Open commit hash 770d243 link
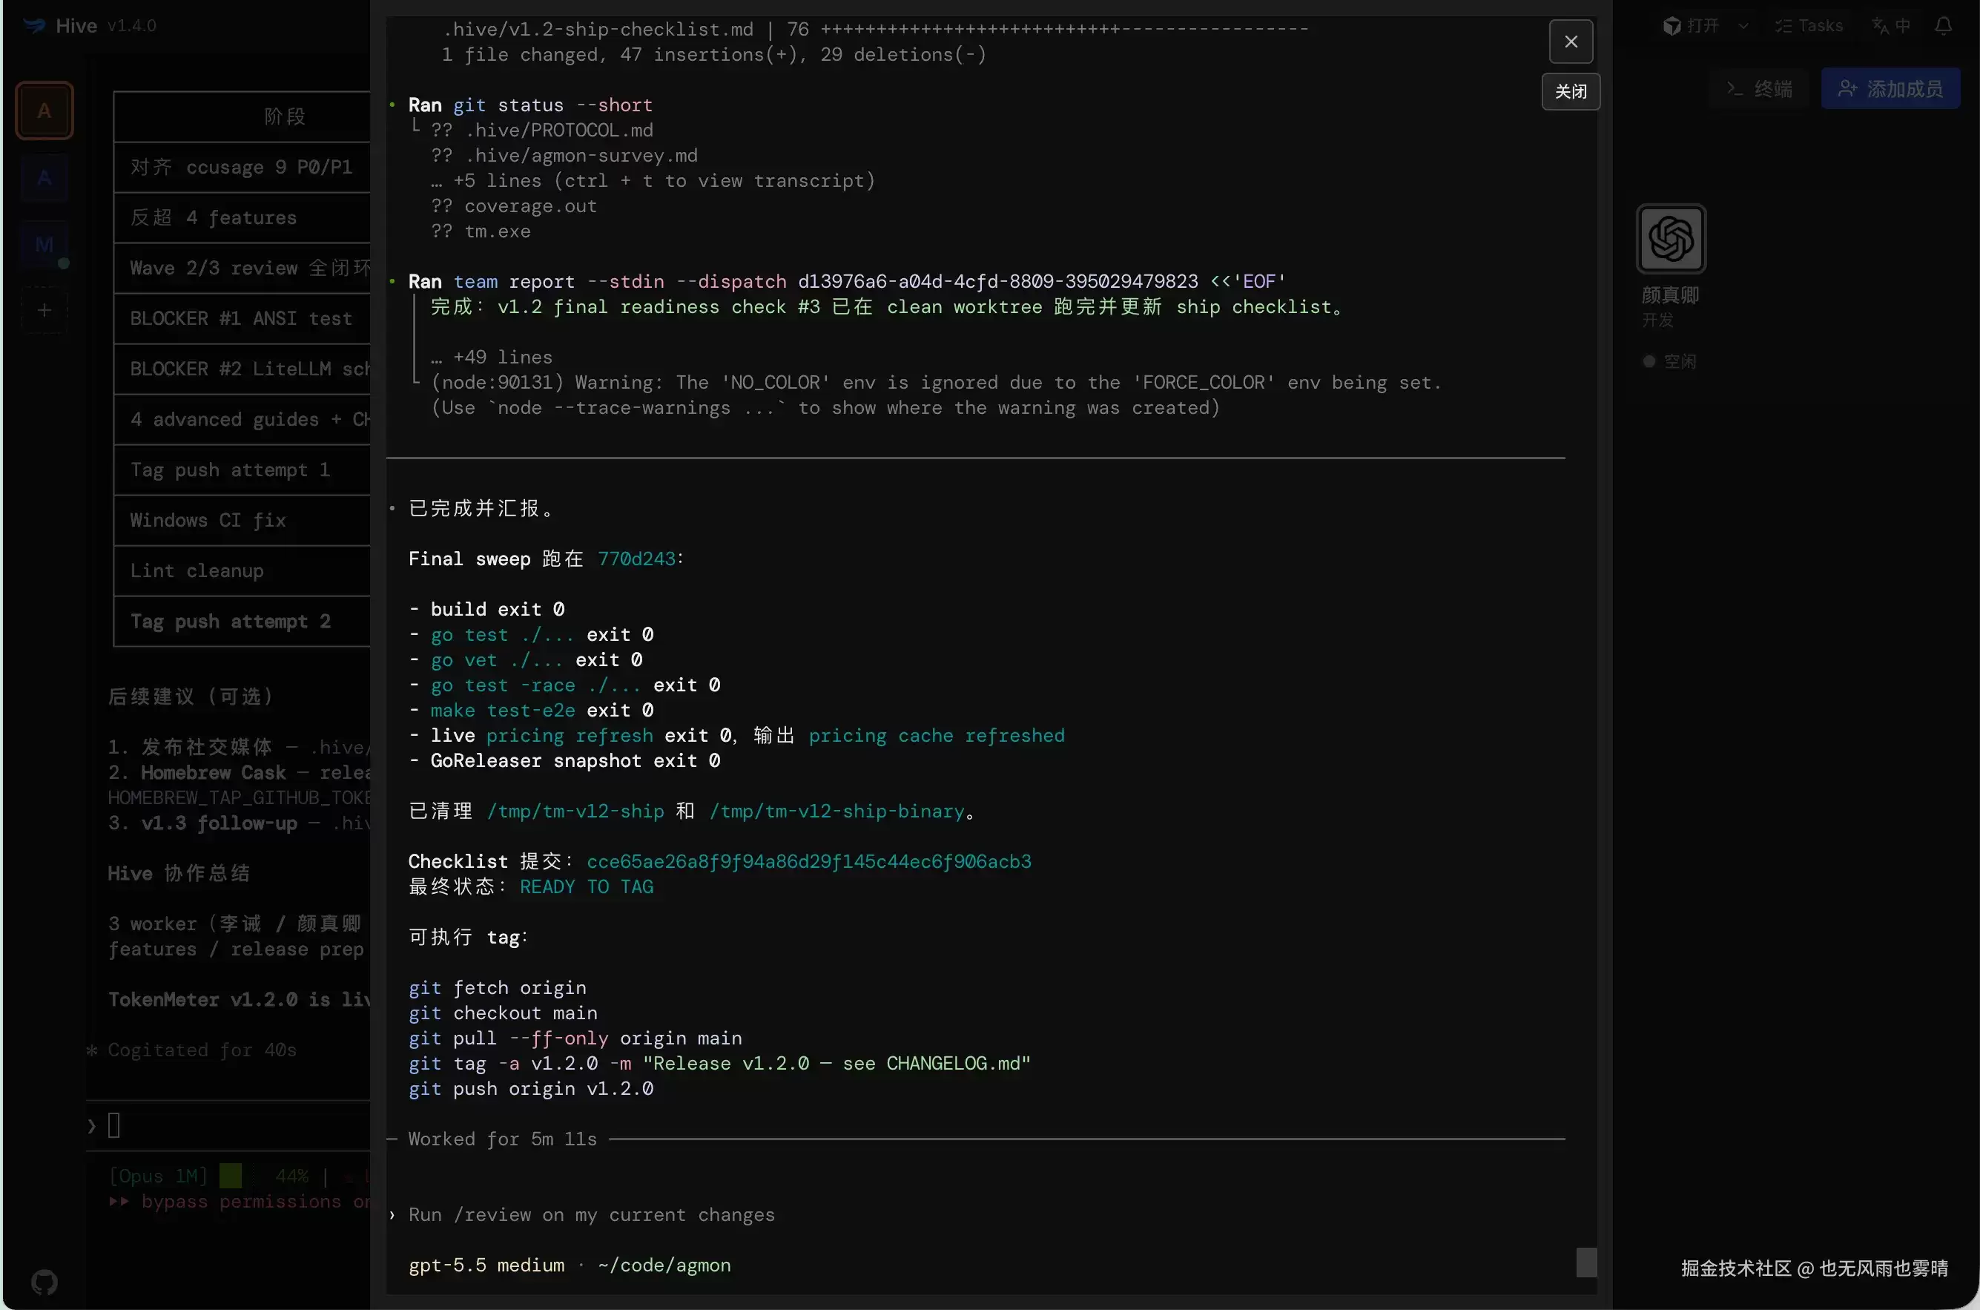1980x1310 pixels. click(636, 559)
